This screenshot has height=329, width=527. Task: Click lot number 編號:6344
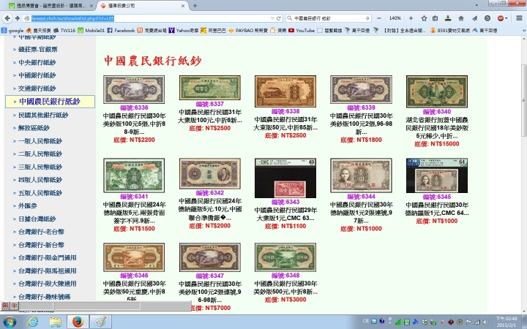click(361, 197)
